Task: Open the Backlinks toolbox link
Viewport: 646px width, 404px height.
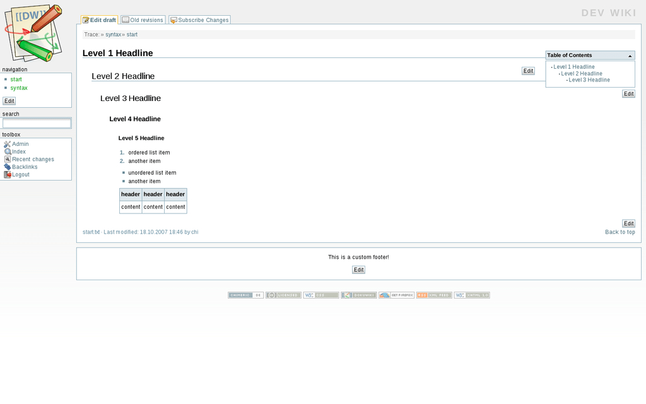Action: pyautogui.click(x=25, y=167)
